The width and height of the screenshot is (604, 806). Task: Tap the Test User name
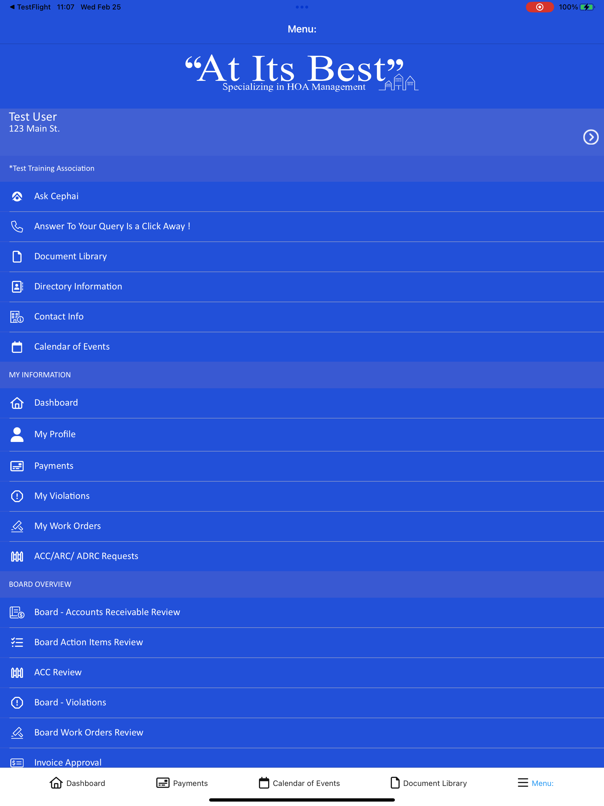tap(33, 117)
